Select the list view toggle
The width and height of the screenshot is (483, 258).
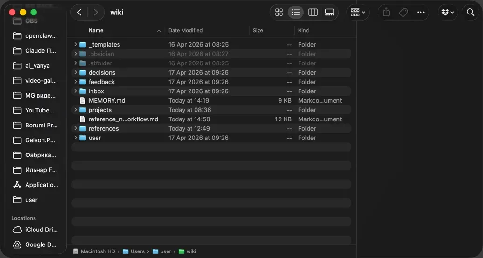296,13
